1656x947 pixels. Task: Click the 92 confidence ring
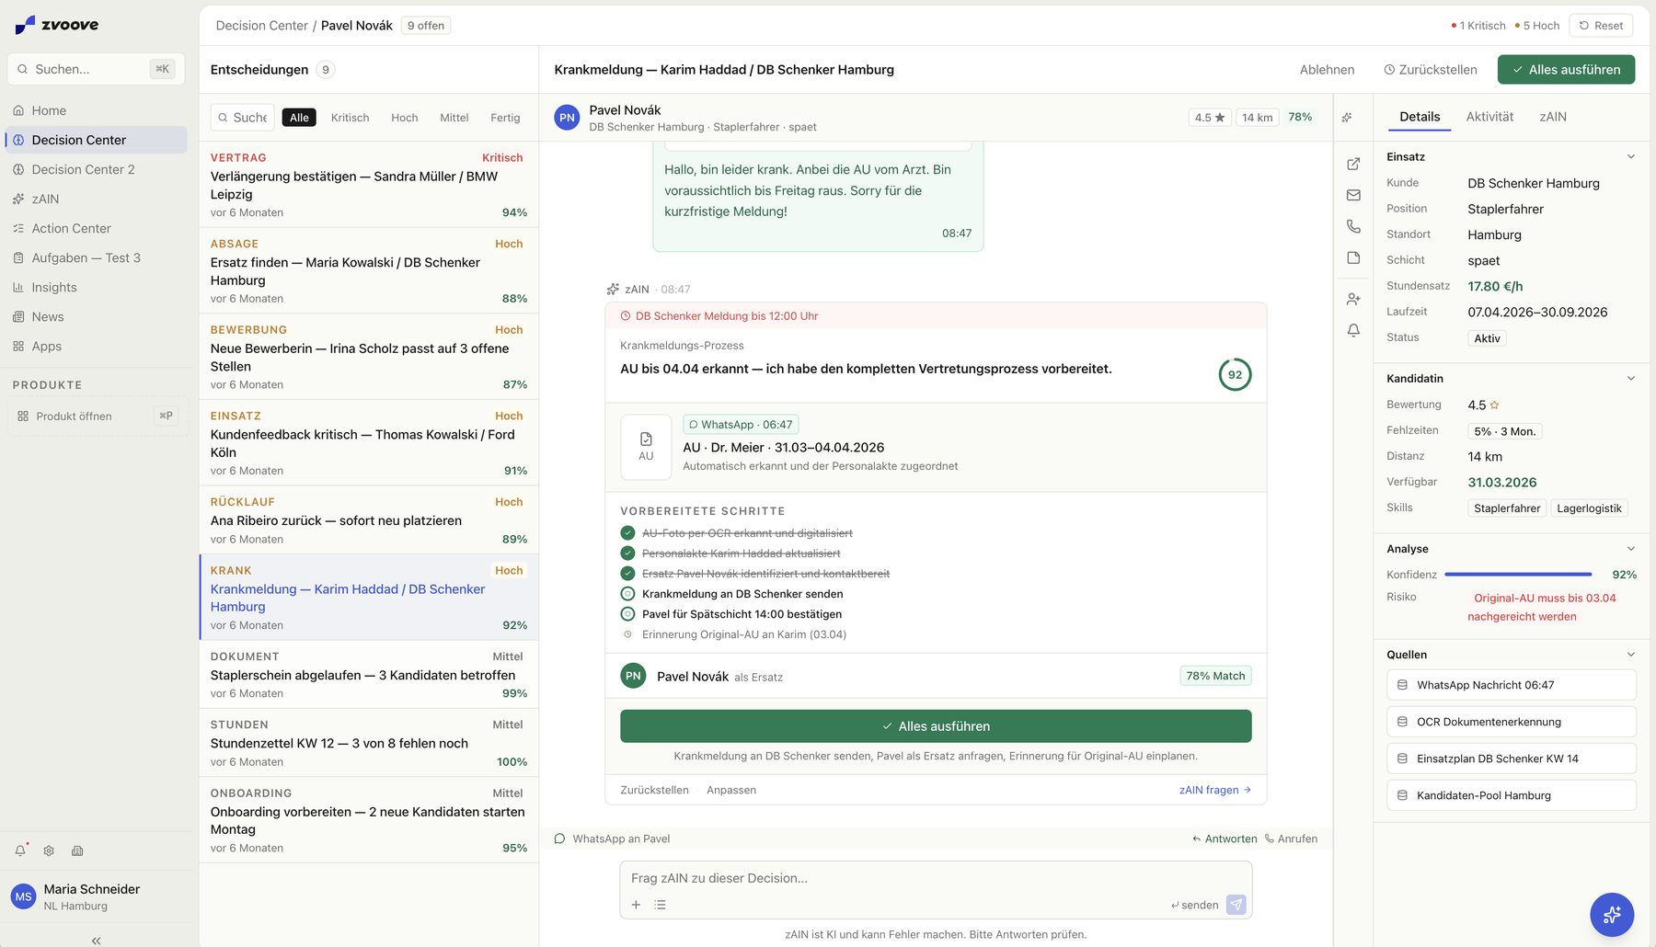[x=1235, y=374]
